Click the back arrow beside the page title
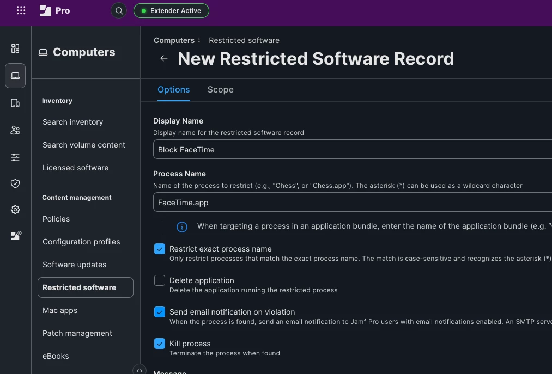 click(163, 58)
